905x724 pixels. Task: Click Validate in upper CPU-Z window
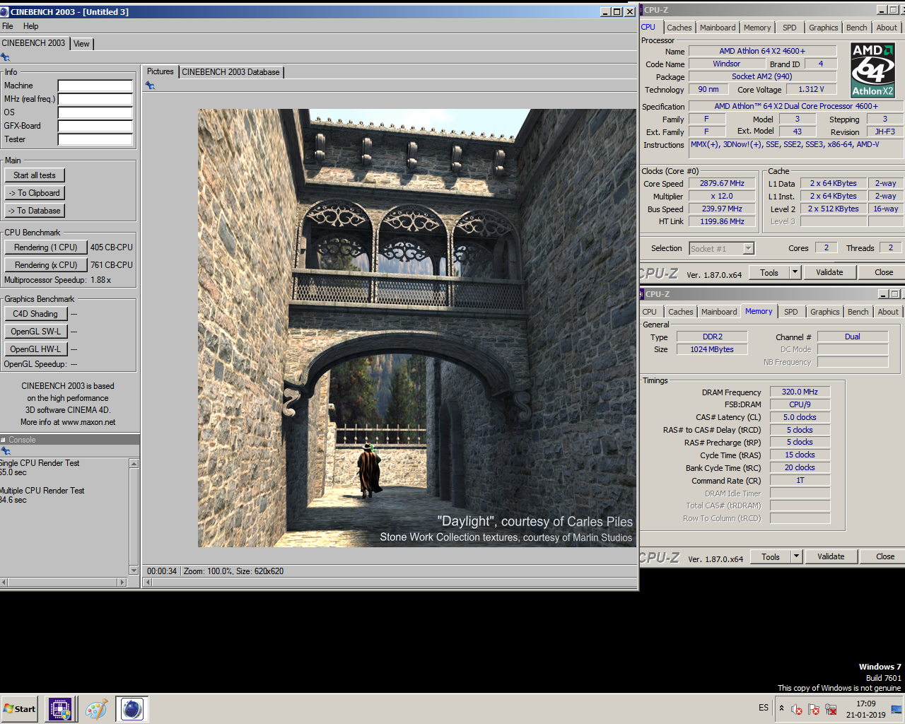tap(829, 272)
